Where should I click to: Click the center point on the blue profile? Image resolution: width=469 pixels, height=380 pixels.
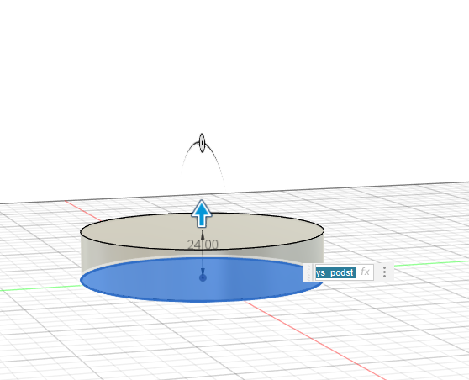coord(203,278)
